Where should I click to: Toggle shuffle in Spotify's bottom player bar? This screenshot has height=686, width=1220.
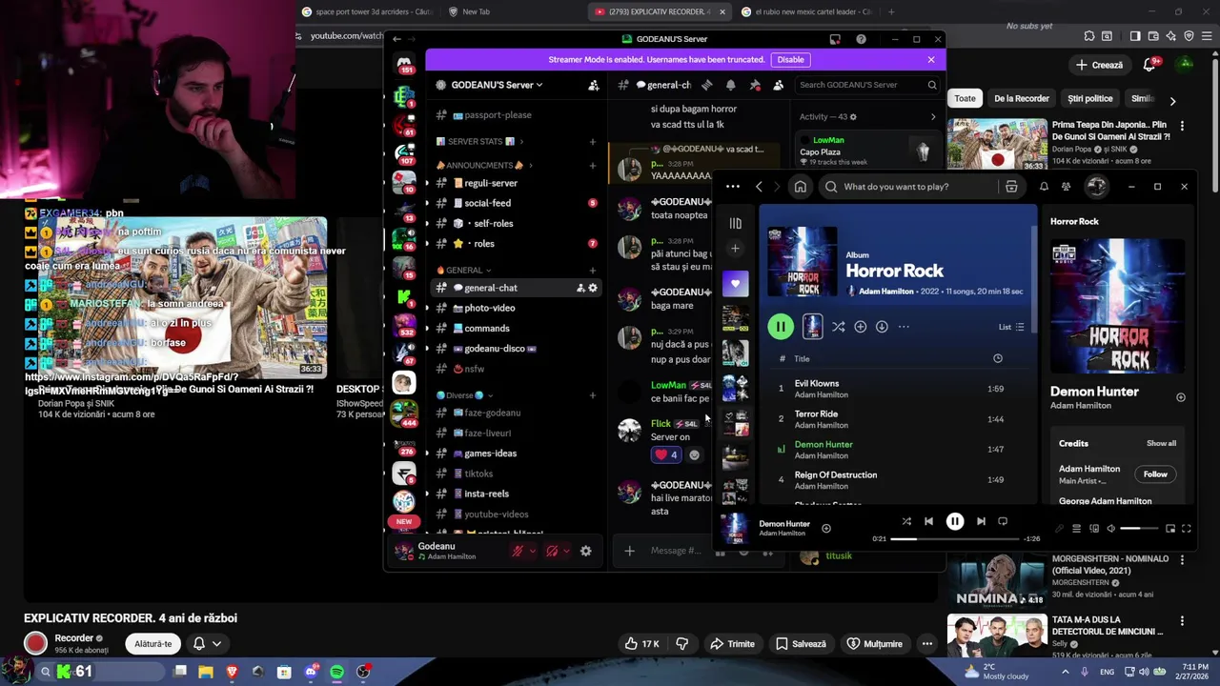pos(906,521)
